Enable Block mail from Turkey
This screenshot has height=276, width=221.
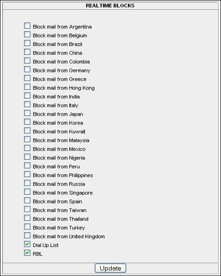pos(27,226)
